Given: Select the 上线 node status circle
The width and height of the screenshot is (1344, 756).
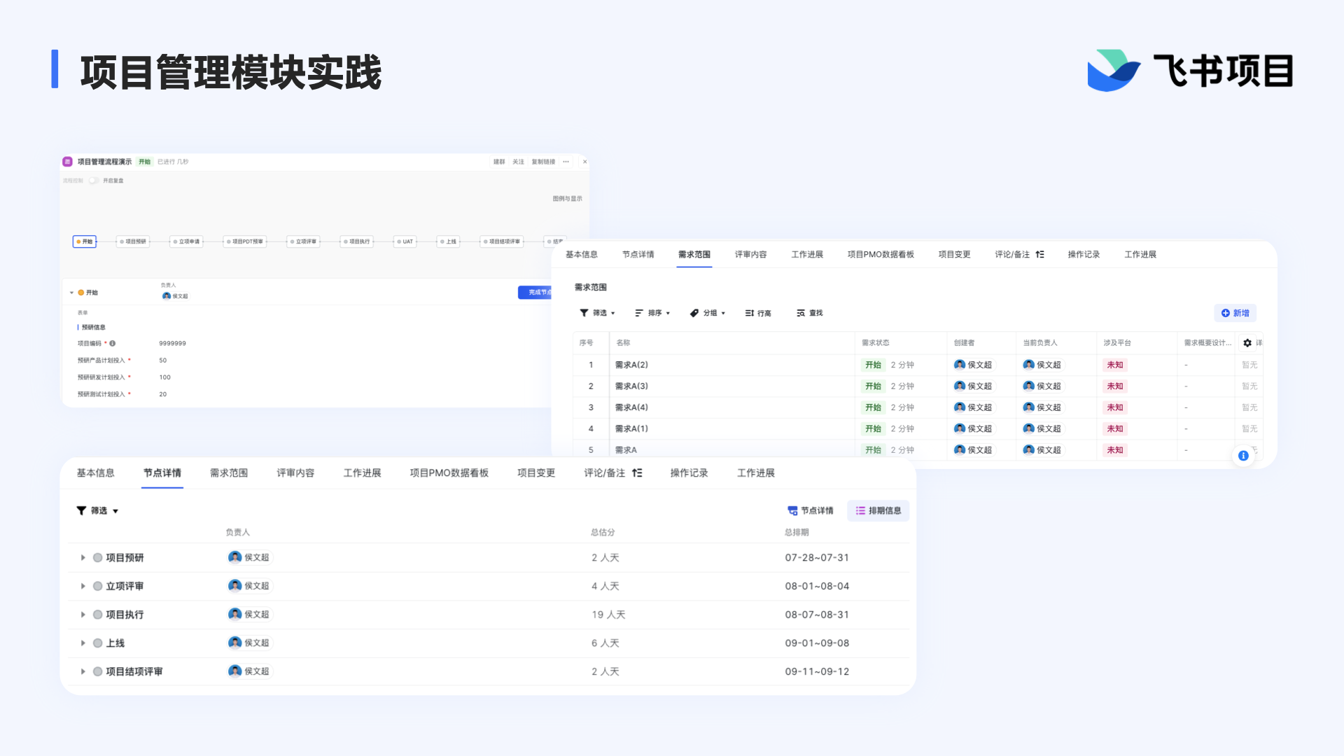Looking at the screenshot, I should coord(98,643).
